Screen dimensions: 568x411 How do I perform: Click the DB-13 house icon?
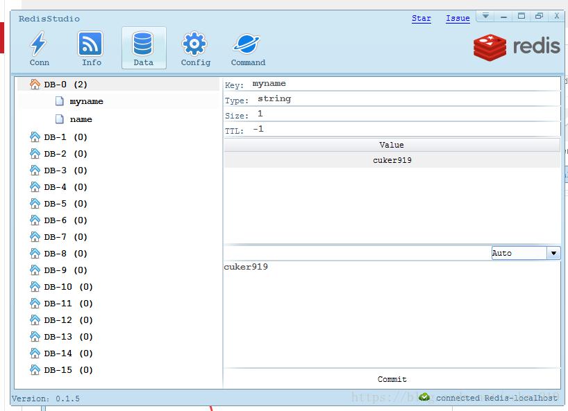(35, 337)
